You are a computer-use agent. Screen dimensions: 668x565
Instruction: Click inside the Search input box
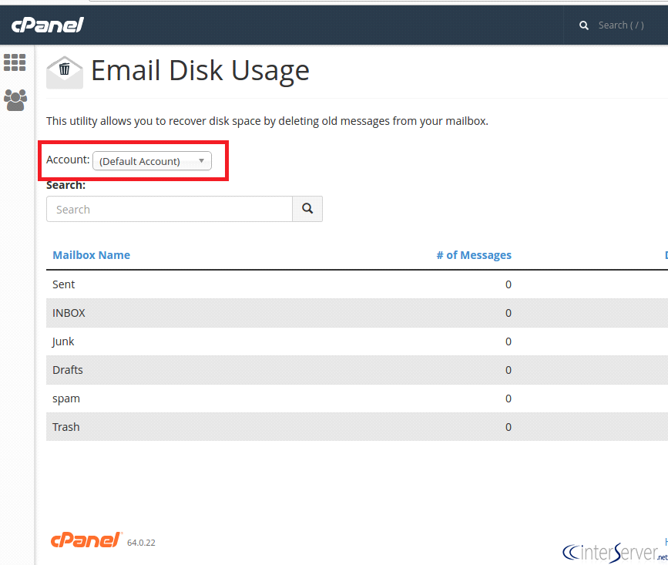(x=170, y=209)
